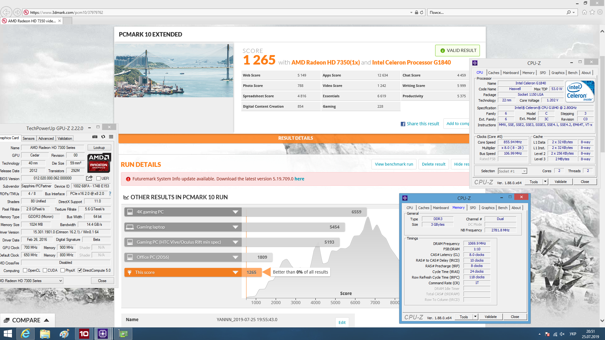Open CPU-Z taskbar icon
605x340 pixels.
(x=103, y=334)
